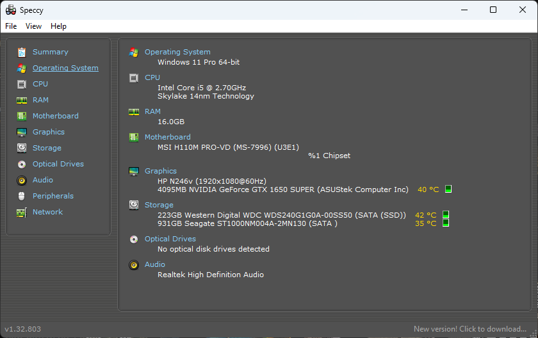Click the GPU temperature green indicator
Image resolution: width=538 pixels, height=338 pixels.
[x=448, y=189]
